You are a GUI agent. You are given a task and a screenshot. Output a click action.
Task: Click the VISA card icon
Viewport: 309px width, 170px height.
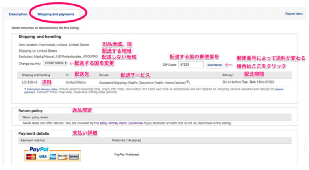coord(42,156)
